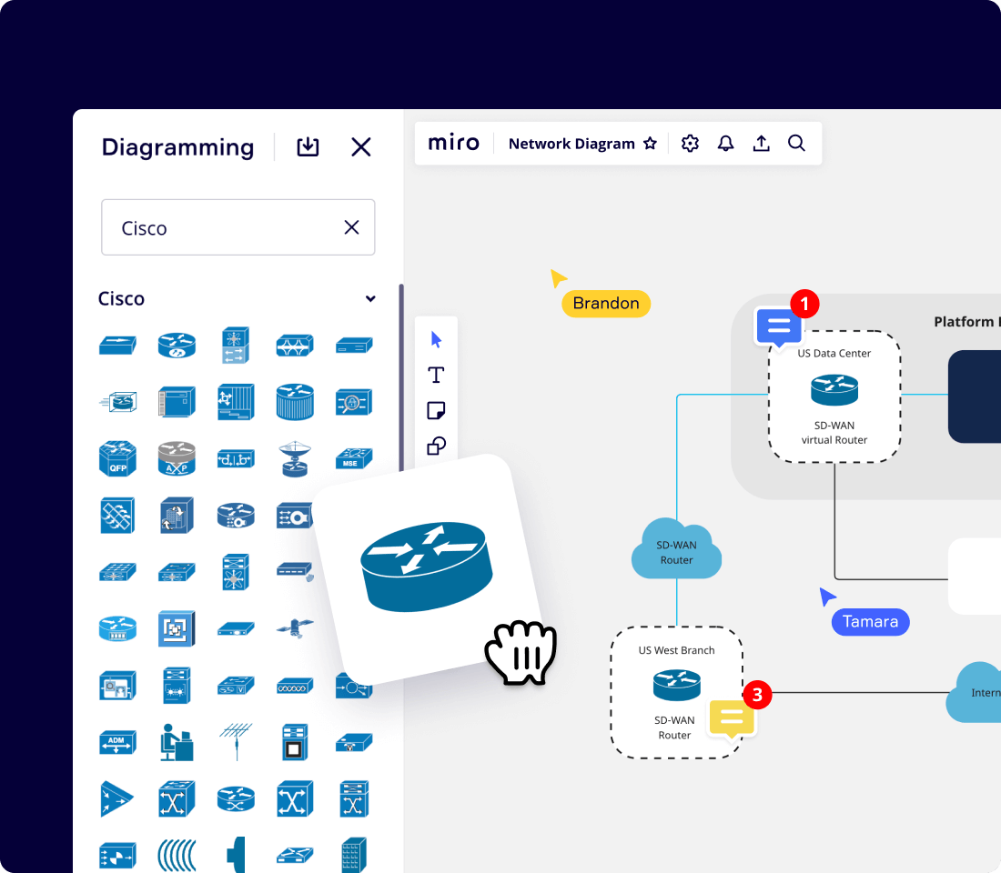Screen dimensions: 1001x873
Task: Pick the MSE Cisco icon
Action: click(354, 459)
